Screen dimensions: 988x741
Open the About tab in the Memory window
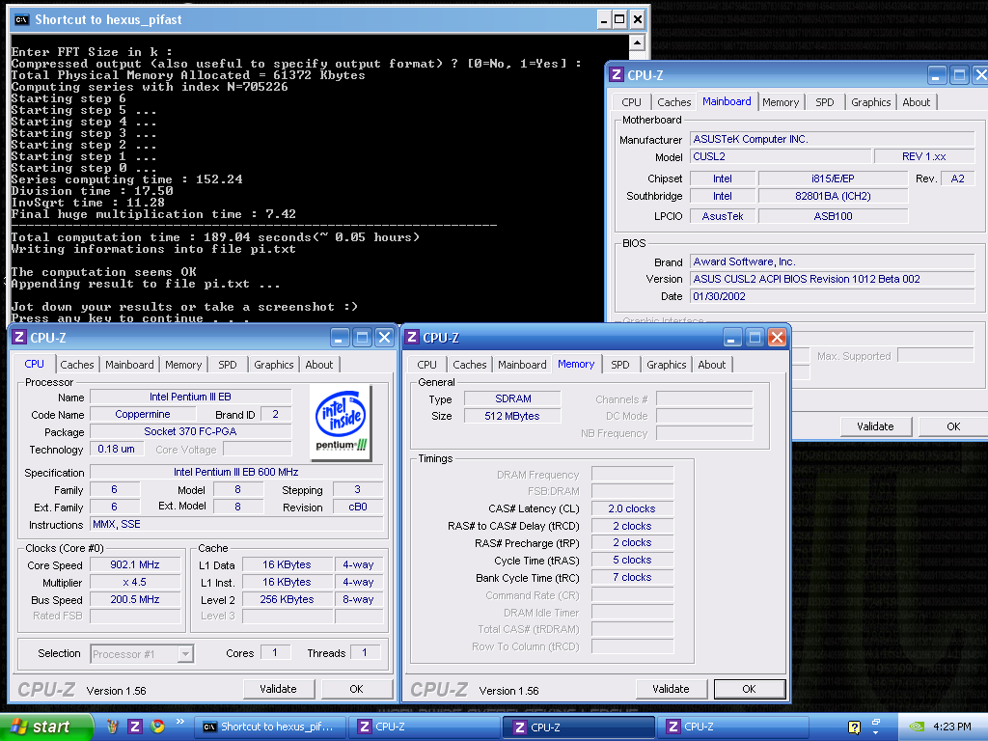711,365
